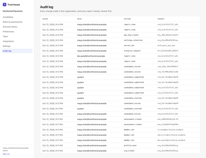Click the asm_fp7q69GYF5ZpSP8A target
The width and height of the screenshot is (206, 158).
coord(168,124)
